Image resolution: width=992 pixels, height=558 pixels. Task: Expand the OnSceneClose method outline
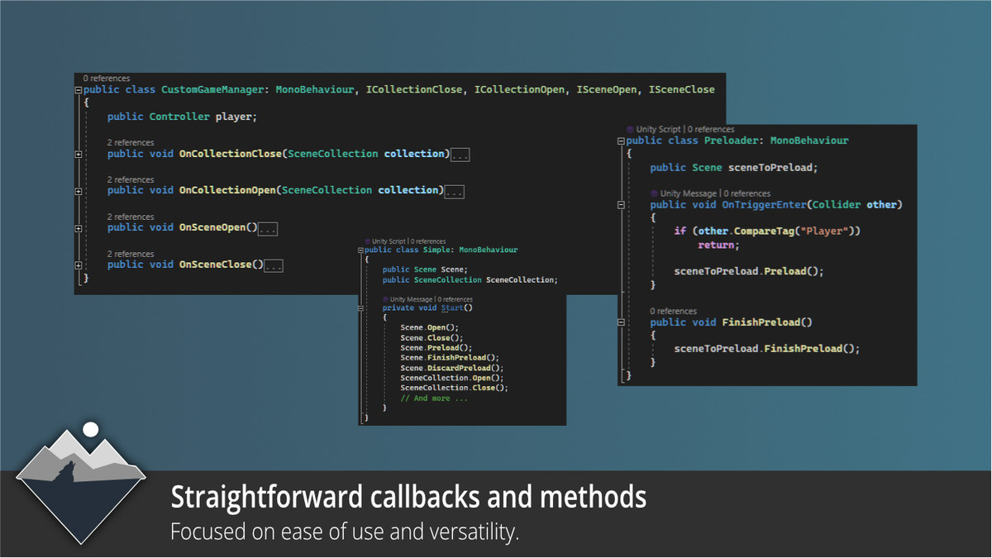pyautogui.click(x=79, y=265)
